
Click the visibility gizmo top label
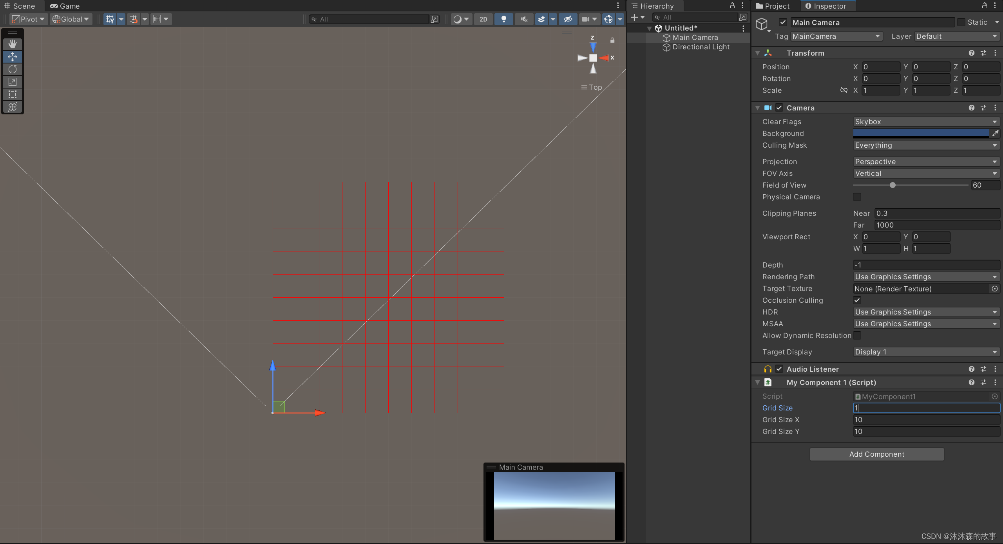point(595,87)
